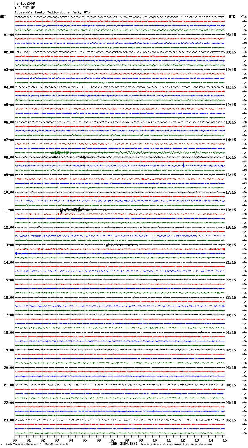Click the 20:15 UTC time label
The height and width of the screenshot is (448, 248).
click(231, 245)
